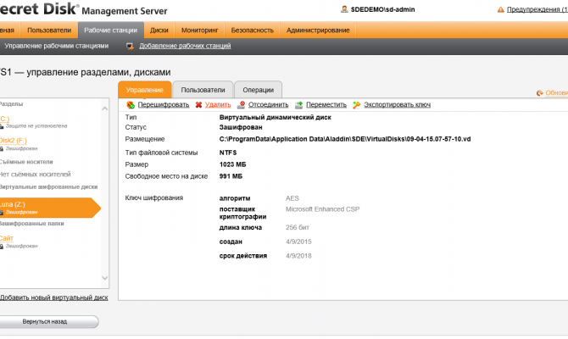This screenshot has height=339, width=568.
Task: Open the Безопасность menu
Action: coord(253,31)
